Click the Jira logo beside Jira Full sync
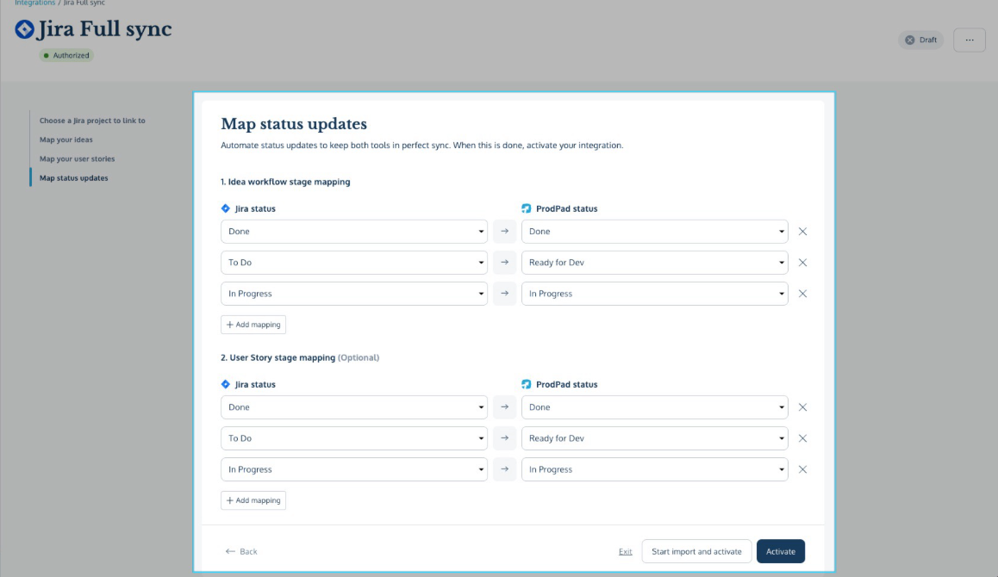The image size is (998, 577). (x=24, y=29)
